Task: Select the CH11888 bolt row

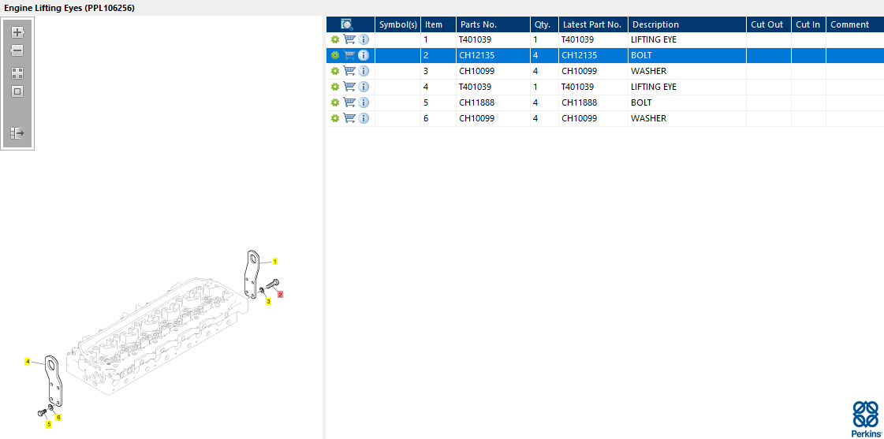Action: tap(605, 102)
